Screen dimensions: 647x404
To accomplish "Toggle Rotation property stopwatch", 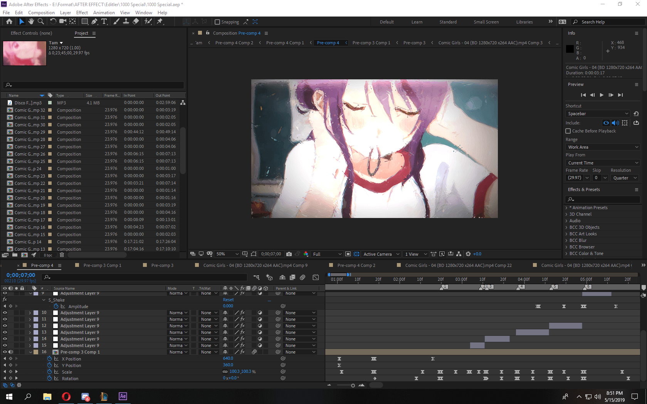I will 49,379.
